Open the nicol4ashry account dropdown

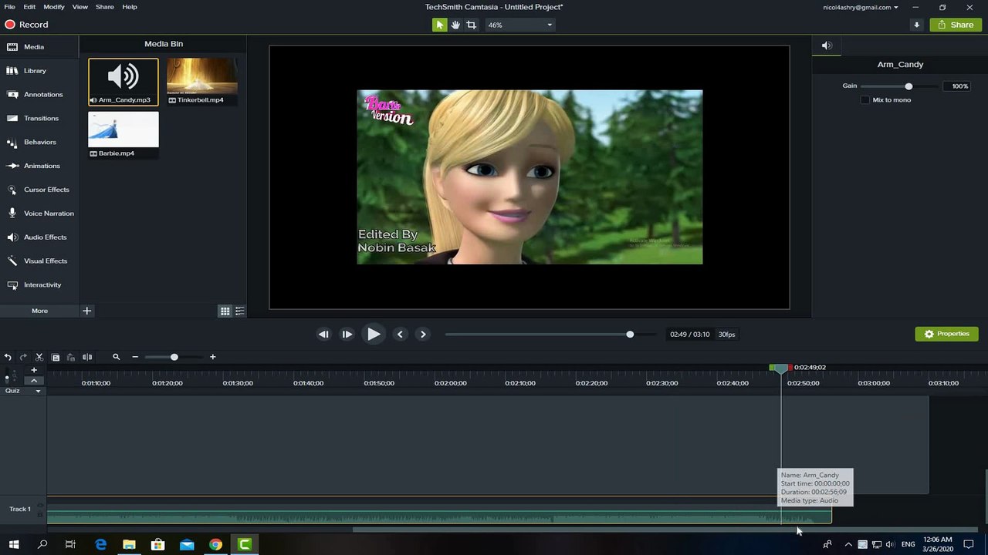click(x=861, y=7)
